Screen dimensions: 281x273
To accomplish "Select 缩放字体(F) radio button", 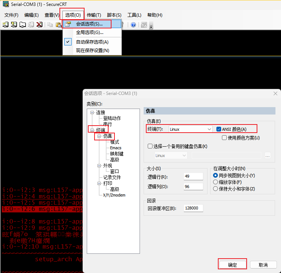I will (x=215, y=182).
